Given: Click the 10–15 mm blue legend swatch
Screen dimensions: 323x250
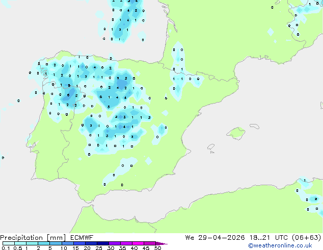Looking at the screenshot, I should click(67, 243).
